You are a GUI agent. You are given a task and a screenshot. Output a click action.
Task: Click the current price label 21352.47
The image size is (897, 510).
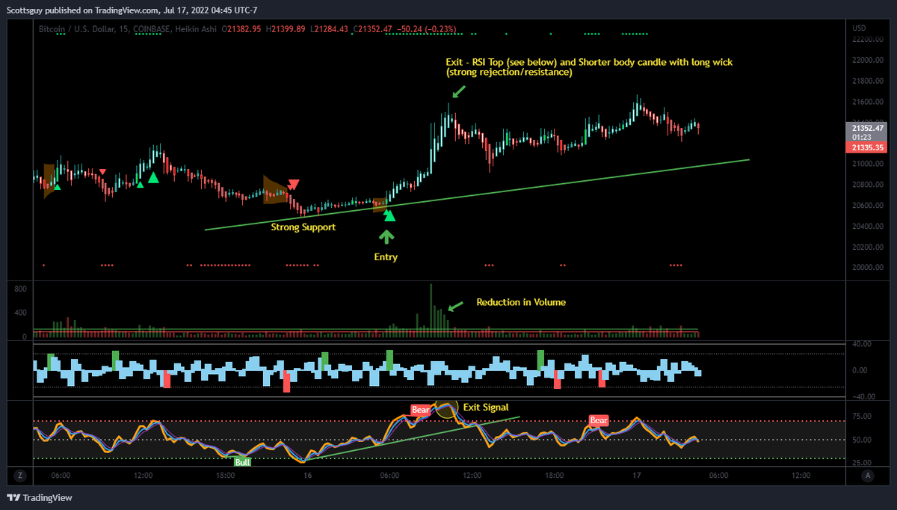pos(866,128)
